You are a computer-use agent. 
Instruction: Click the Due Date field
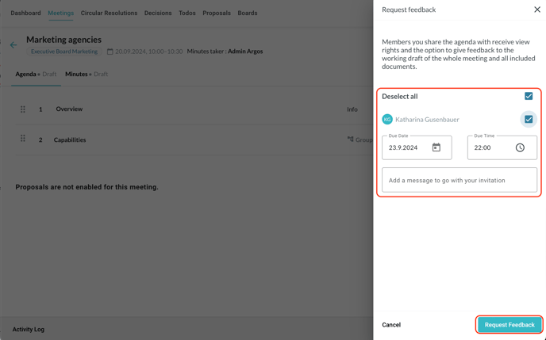coord(407,147)
